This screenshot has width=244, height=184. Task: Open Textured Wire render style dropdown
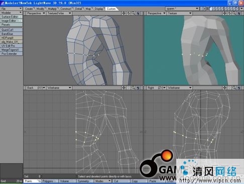coord(59,13)
